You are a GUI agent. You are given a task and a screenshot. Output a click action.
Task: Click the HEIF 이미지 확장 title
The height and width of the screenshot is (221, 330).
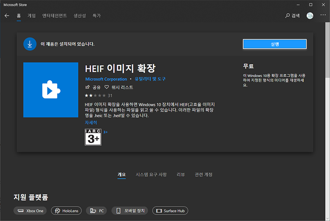point(120,68)
